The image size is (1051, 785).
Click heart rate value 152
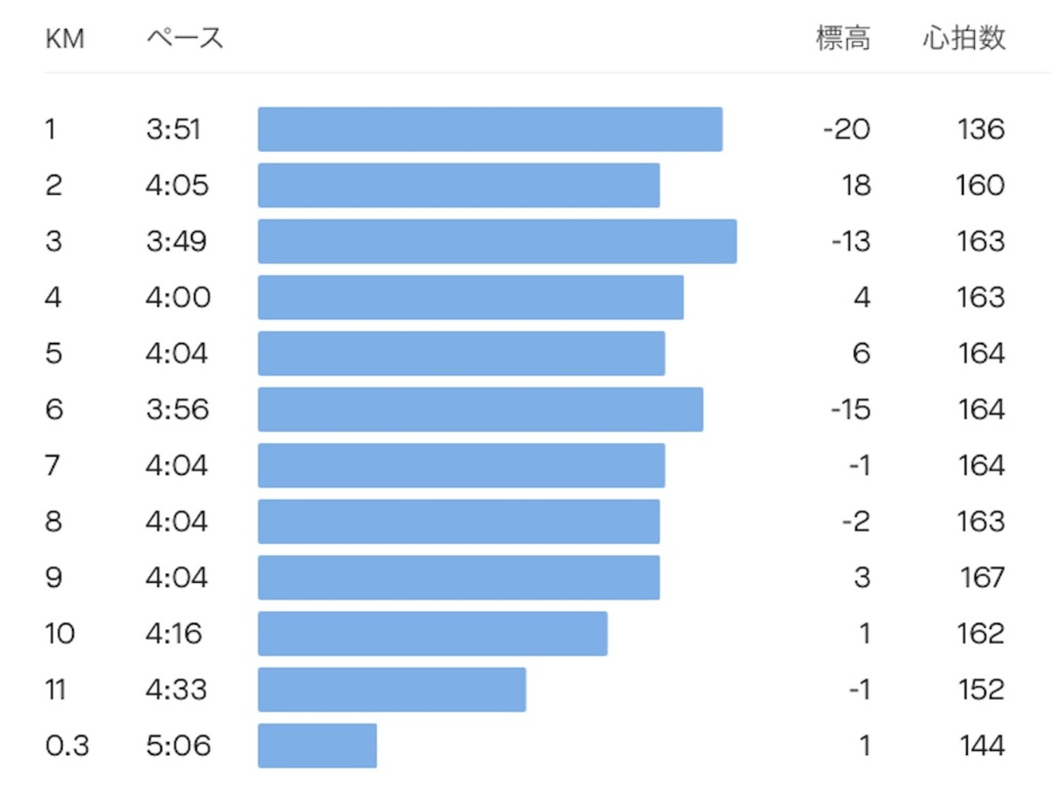pyautogui.click(x=981, y=690)
